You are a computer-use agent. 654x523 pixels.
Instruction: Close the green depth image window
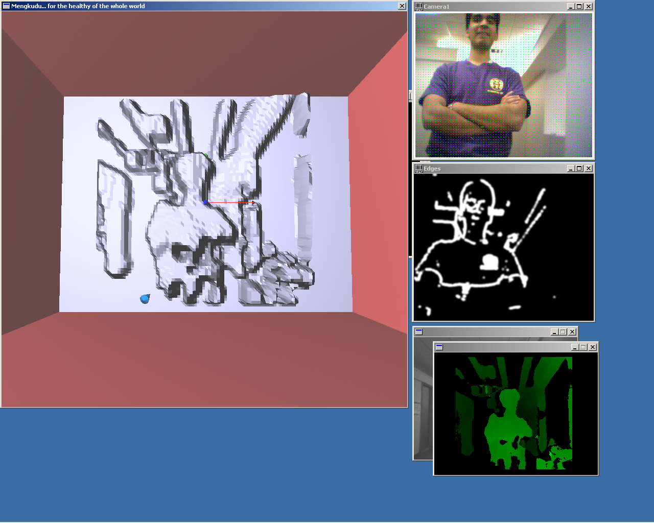point(593,347)
